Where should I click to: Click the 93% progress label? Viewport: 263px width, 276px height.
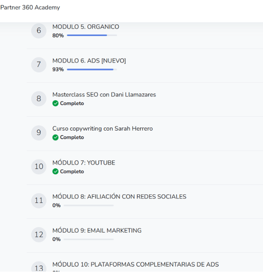[58, 69]
